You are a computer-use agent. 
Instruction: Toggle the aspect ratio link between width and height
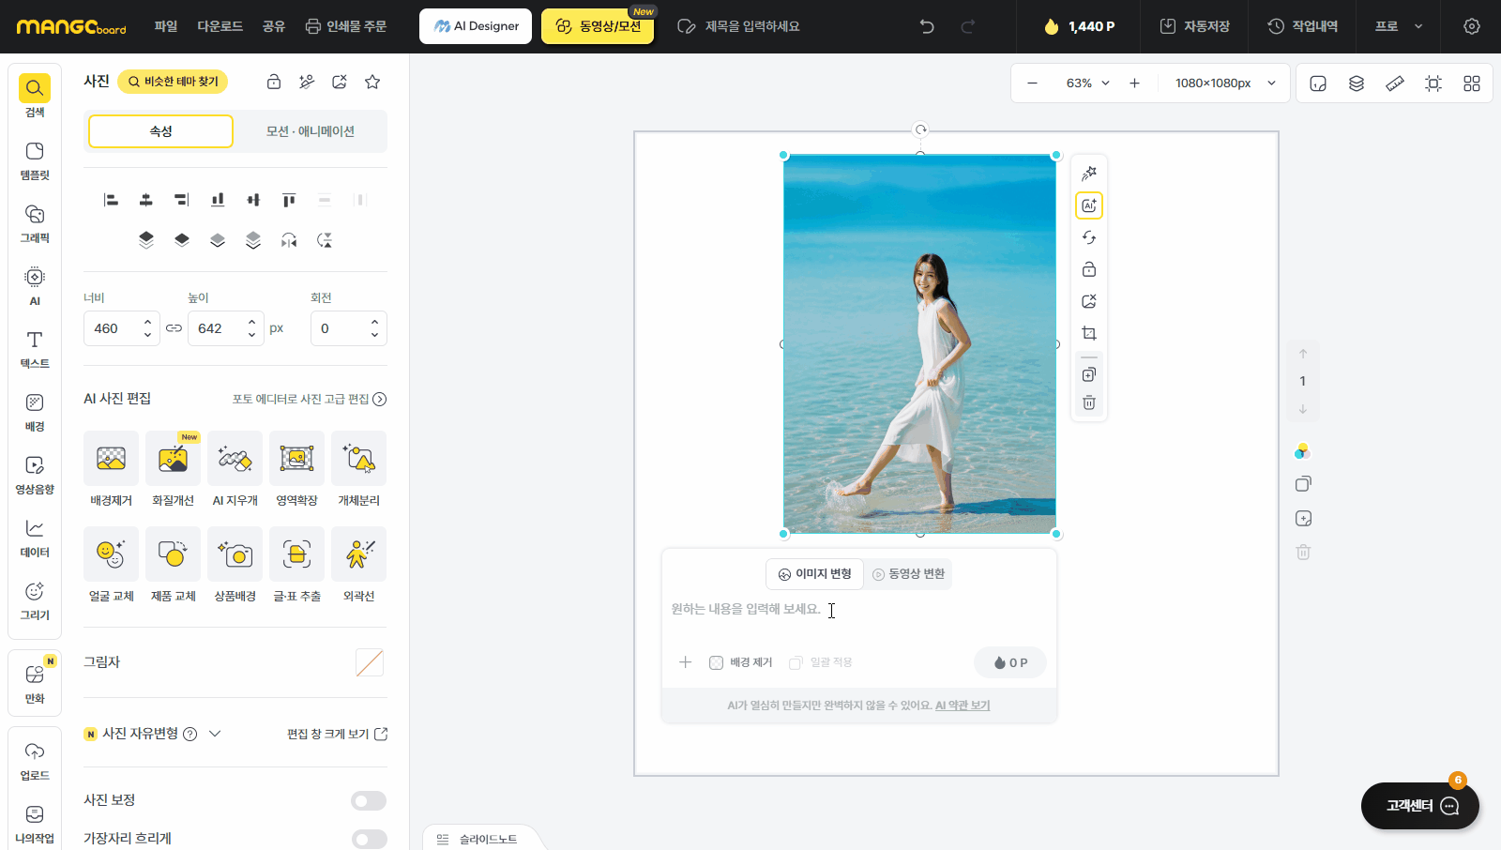[174, 328]
